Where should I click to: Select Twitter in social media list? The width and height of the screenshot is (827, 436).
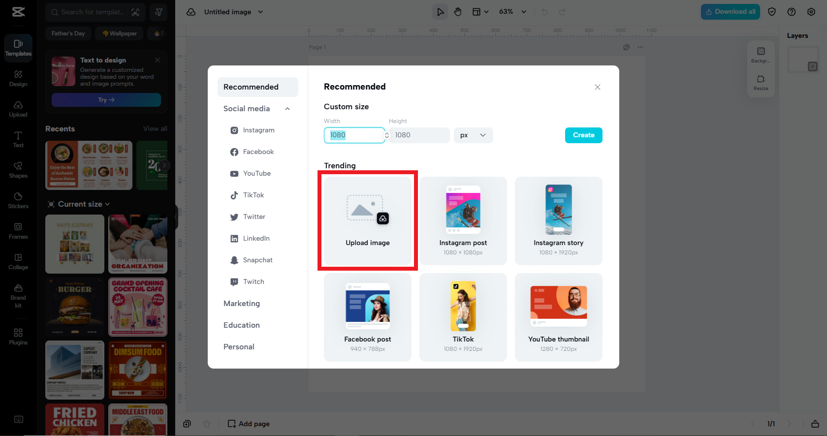[258, 217]
